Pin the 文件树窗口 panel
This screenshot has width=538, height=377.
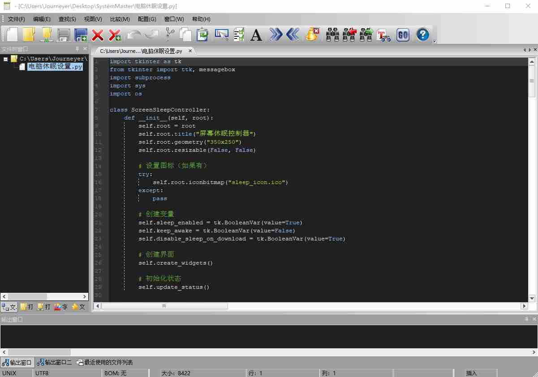[x=77, y=49]
